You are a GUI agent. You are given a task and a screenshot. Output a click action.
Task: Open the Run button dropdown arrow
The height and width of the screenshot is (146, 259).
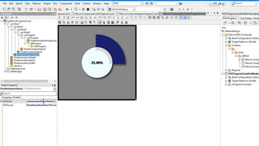[71, 9]
